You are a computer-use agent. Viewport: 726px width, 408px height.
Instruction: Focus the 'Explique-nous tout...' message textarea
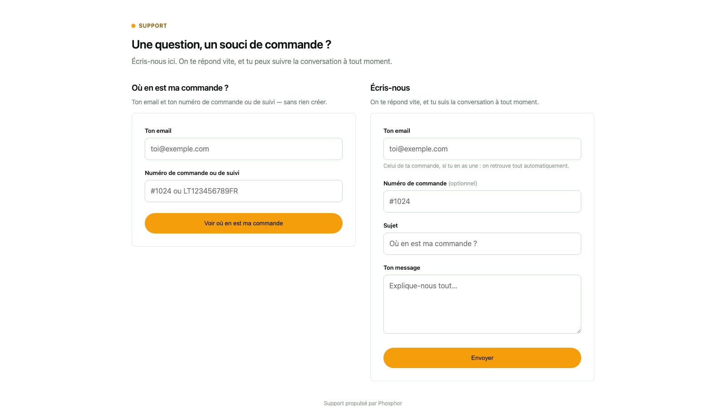point(482,304)
